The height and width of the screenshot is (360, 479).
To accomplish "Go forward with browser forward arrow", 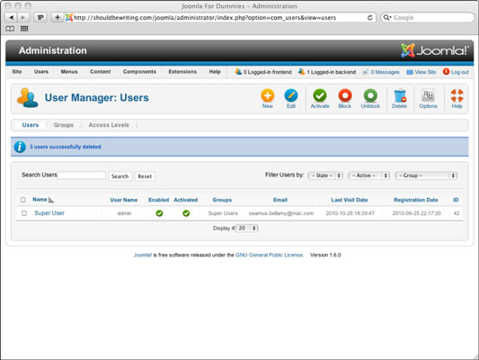I will (22, 17).
